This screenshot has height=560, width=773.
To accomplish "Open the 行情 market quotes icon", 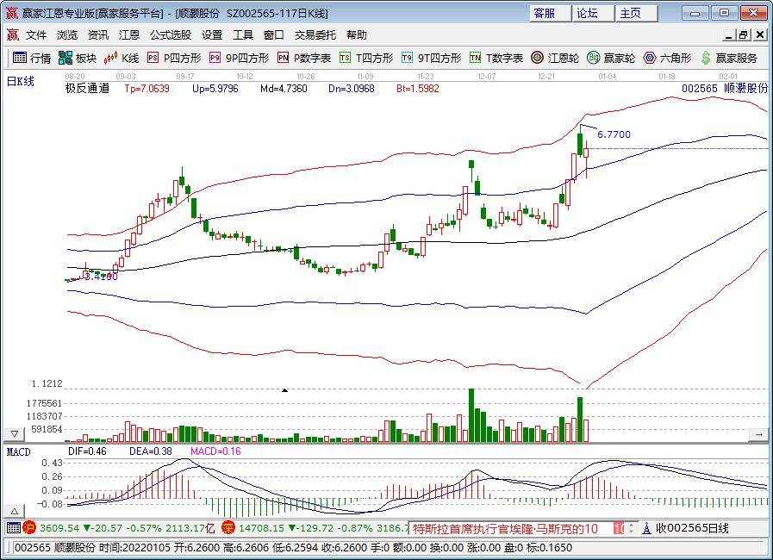I will [x=20, y=58].
